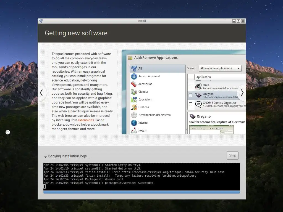Click the Accesorios category icon

click(134, 84)
